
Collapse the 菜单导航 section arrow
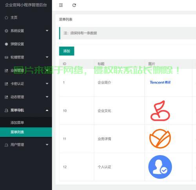tap(47, 110)
